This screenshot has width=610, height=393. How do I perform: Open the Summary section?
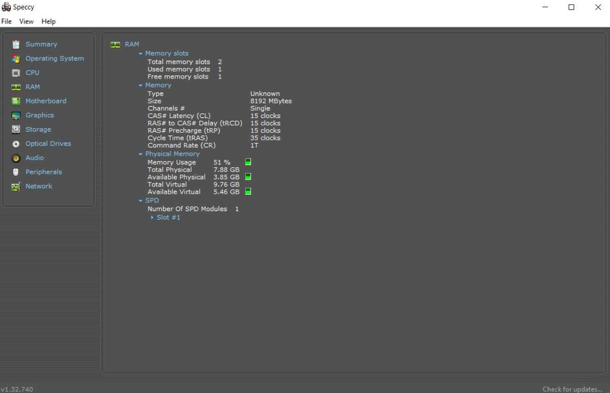tap(41, 45)
